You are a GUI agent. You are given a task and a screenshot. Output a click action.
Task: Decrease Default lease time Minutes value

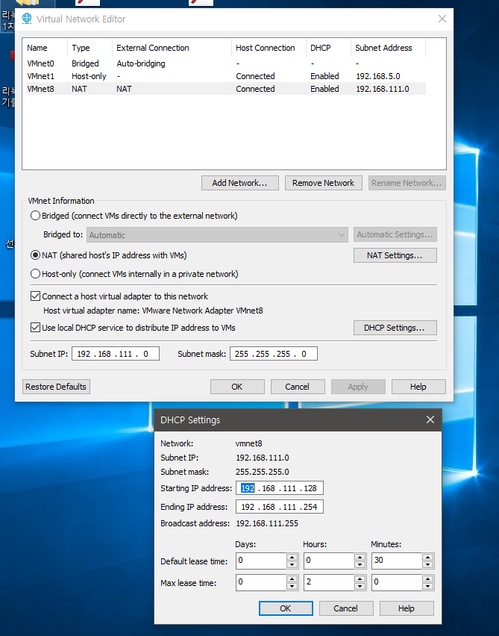[427, 564]
